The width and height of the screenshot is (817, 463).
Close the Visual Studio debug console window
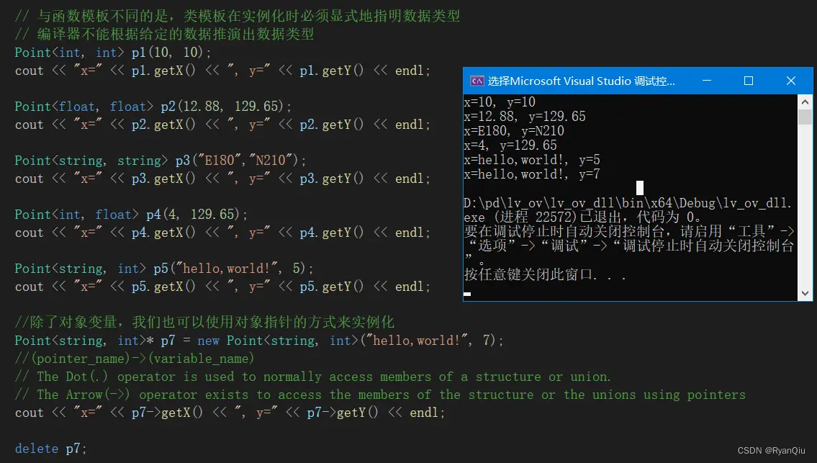coord(790,81)
